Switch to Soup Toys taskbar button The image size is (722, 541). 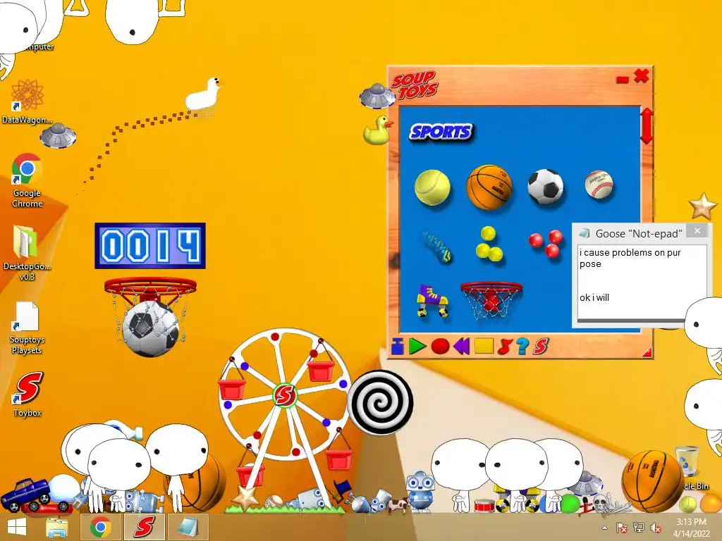[144, 527]
